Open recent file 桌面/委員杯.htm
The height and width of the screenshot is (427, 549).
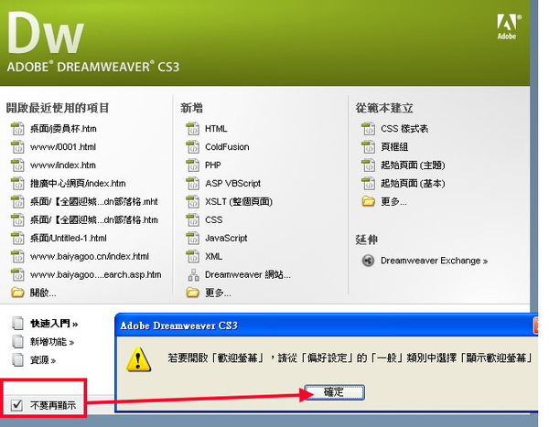tap(63, 129)
